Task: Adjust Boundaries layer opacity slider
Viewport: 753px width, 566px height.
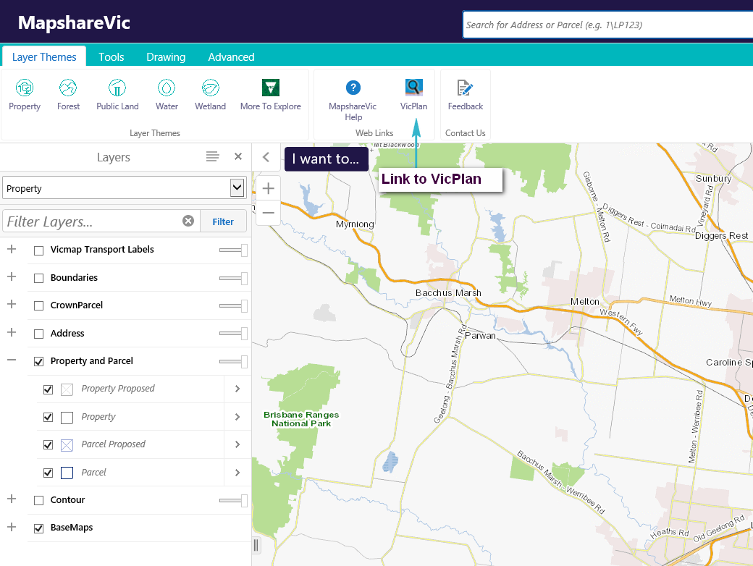Action: click(x=233, y=278)
